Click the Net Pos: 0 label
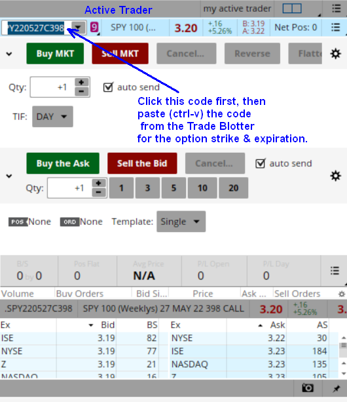Screen dimensions: 347x402 [295, 27]
